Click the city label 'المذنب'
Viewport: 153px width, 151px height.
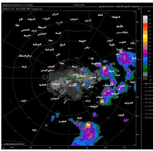pyautogui.click(x=74, y=19)
